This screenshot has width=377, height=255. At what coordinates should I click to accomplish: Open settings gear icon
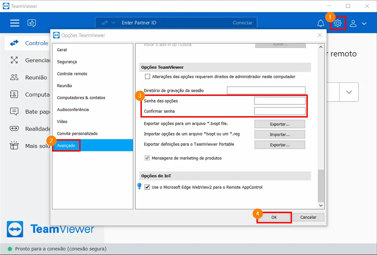click(x=337, y=23)
